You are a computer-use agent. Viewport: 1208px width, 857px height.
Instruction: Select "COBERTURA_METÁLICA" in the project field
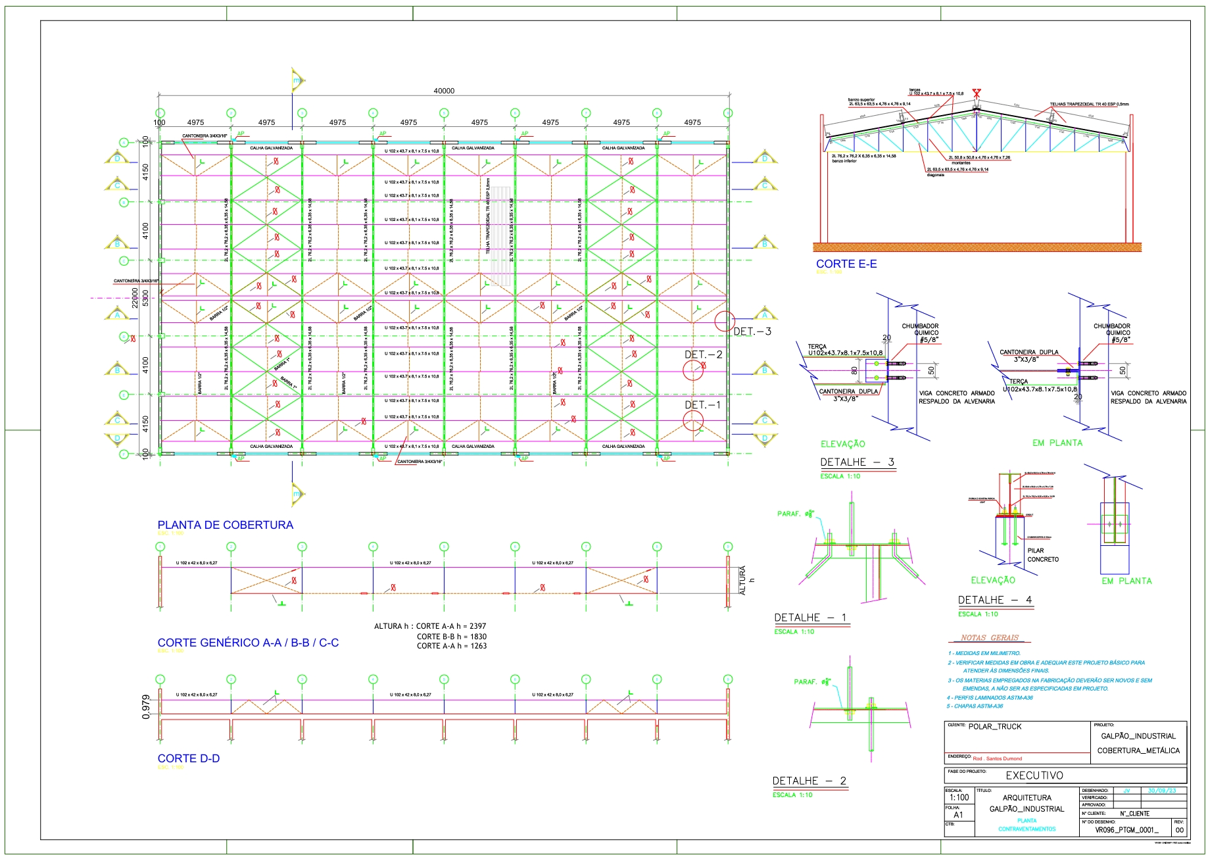pyautogui.click(x=1138, y=750)
